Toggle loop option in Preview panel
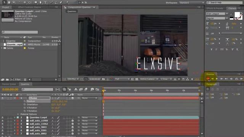Image resolution: width=244 pixels, height=137 pixels. (236, 79)
